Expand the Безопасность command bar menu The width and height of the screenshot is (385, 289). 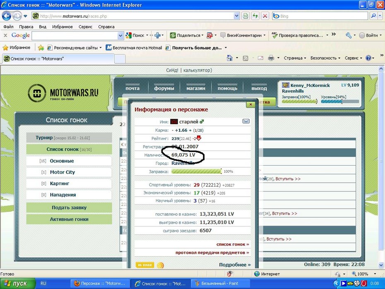(325, 58)
